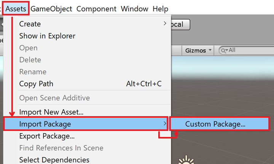This screenshot has height=164, width=274.
Task: Open the Window menu
Action: tap(134, 9)
